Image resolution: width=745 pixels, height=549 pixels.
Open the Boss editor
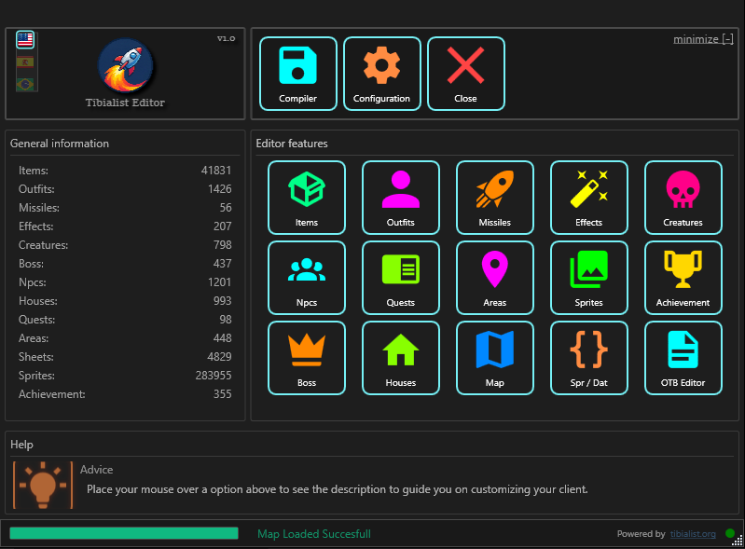307,358
